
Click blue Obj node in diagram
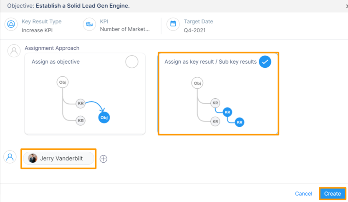pyautogui.click(x=104, y=118)
